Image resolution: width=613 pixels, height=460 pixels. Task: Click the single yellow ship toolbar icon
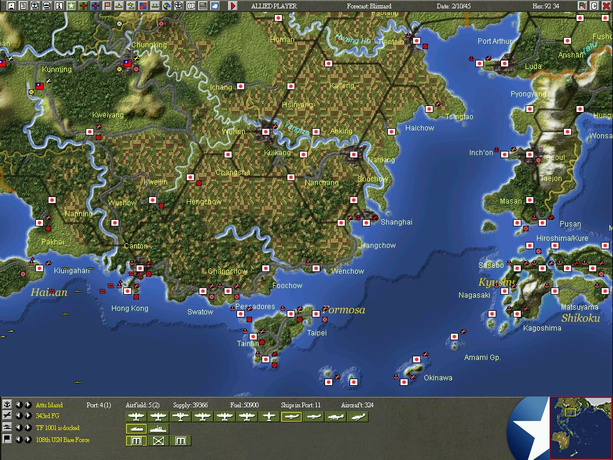[119, 5]
